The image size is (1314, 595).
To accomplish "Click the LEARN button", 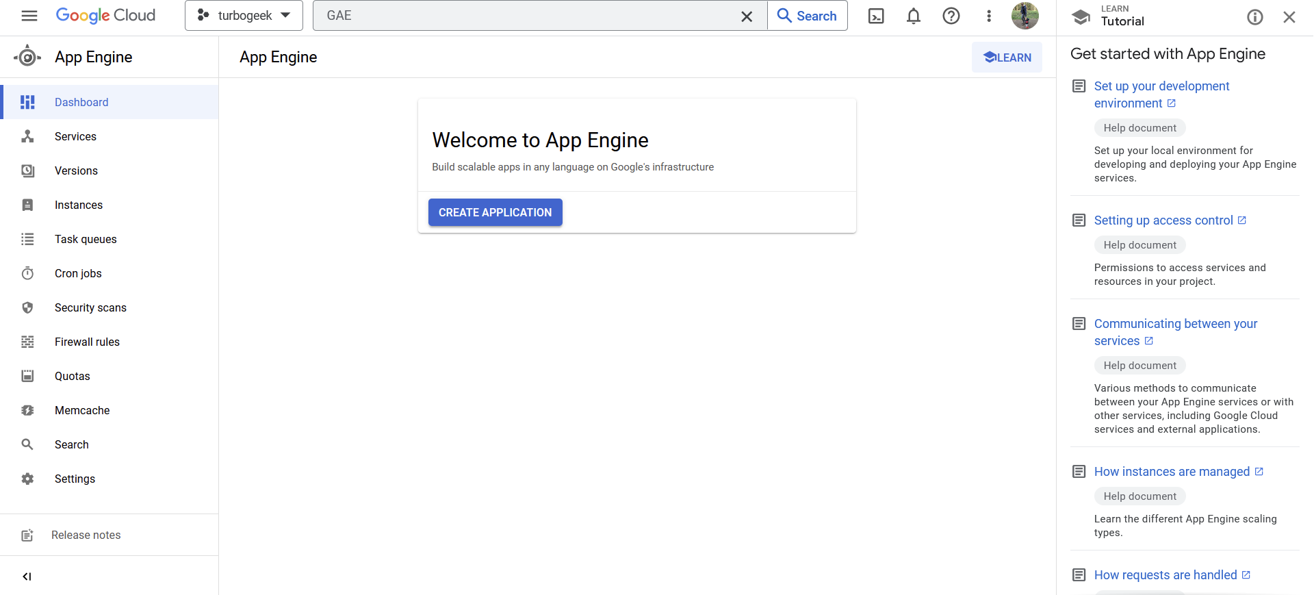I will click(1007, 58).
